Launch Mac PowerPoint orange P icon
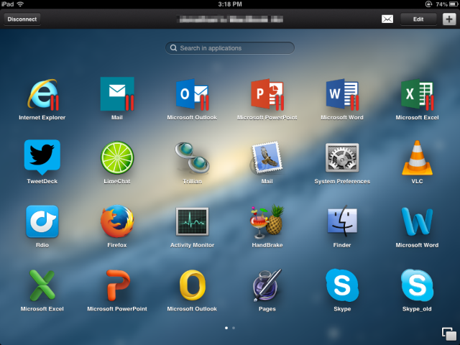The height and width of the screenshot is (345, 460). point(118,285)
